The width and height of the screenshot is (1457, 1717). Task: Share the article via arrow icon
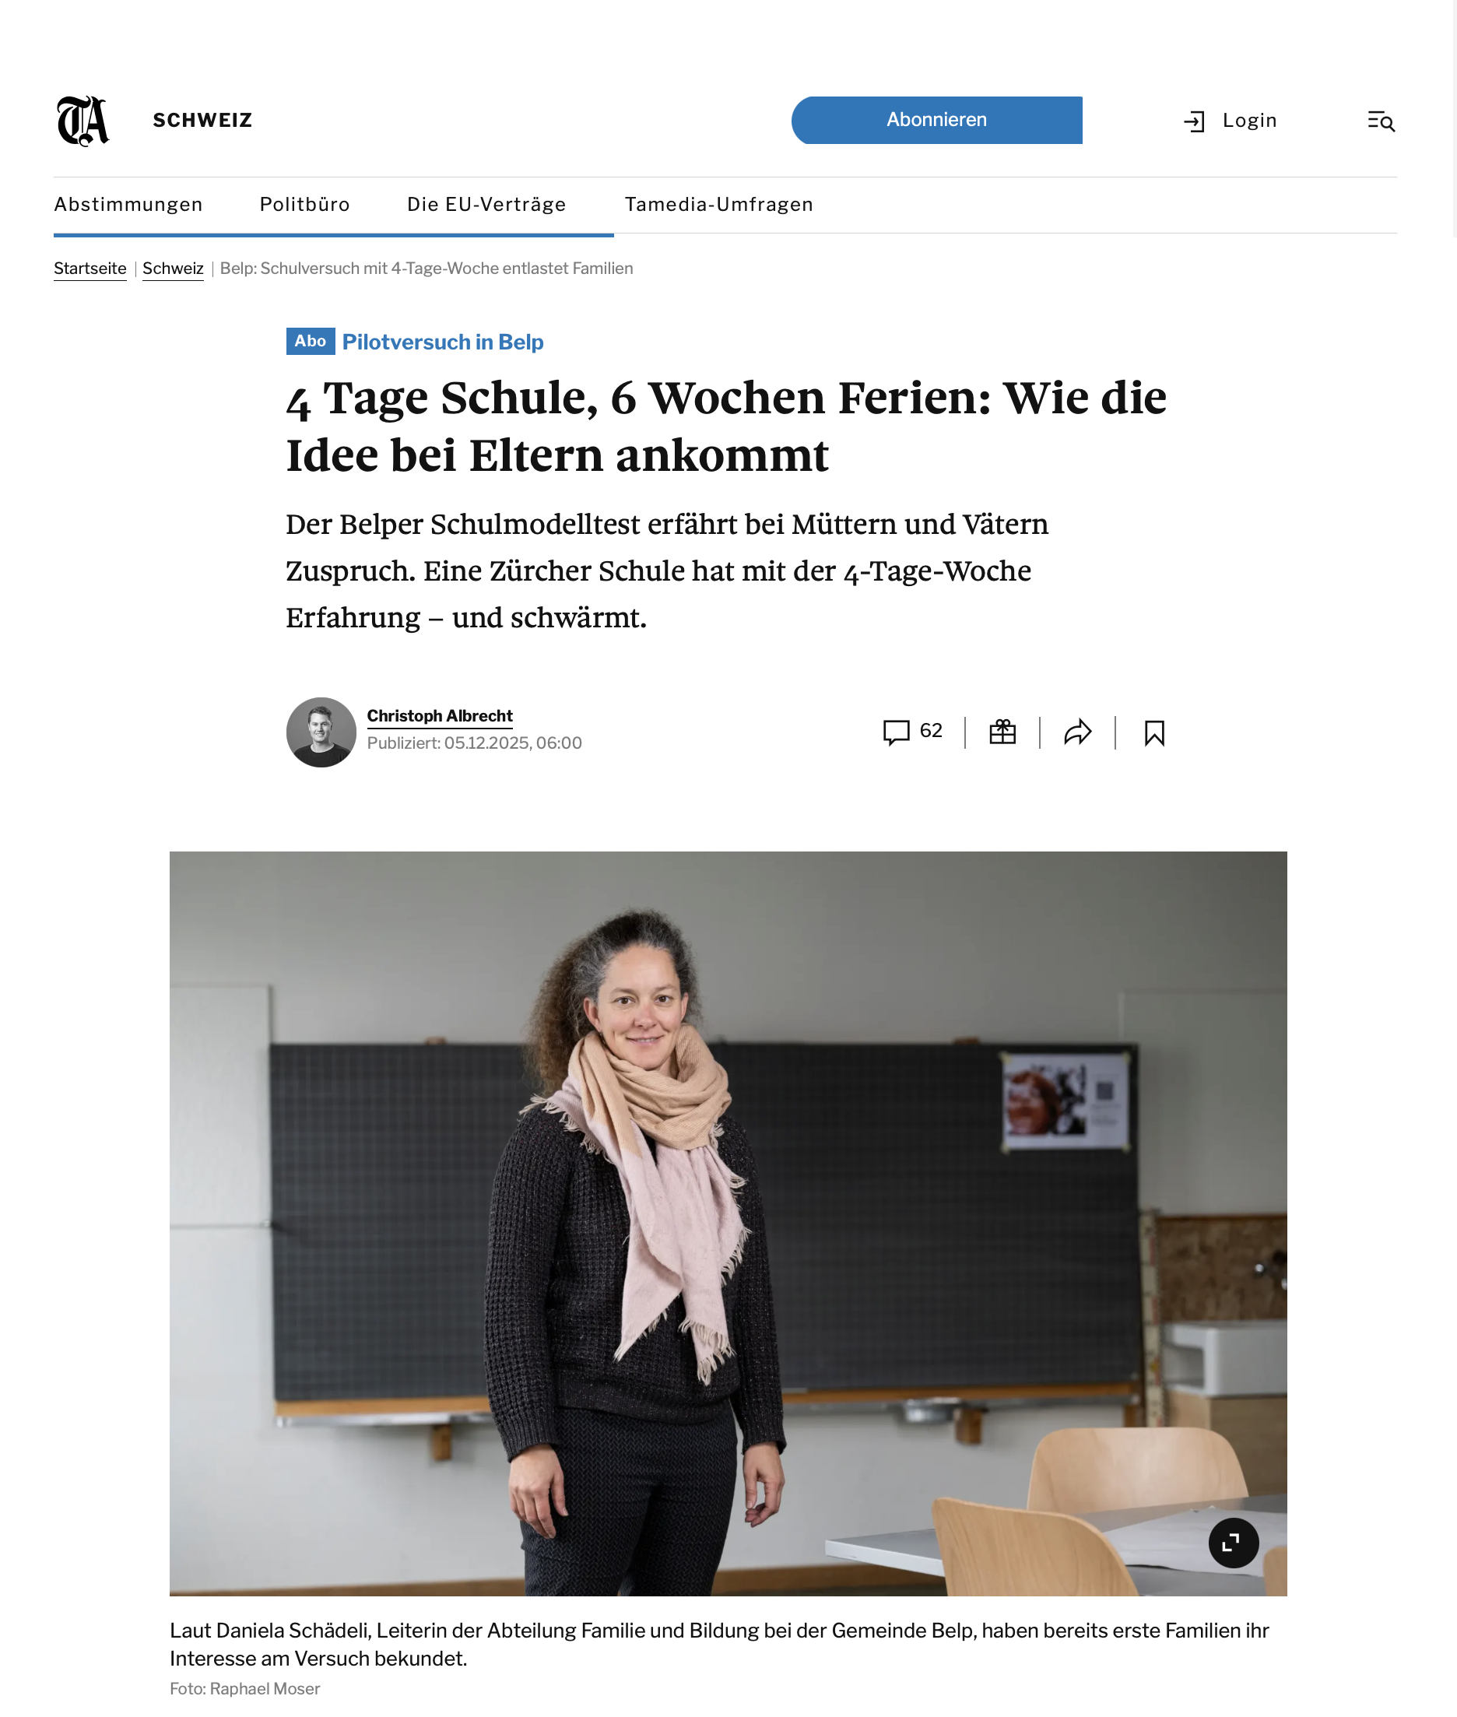click(x=1078, y=732)
